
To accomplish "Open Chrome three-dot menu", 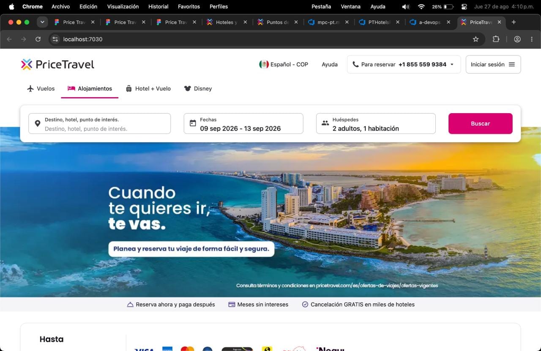I will click(x=532, y=39).
